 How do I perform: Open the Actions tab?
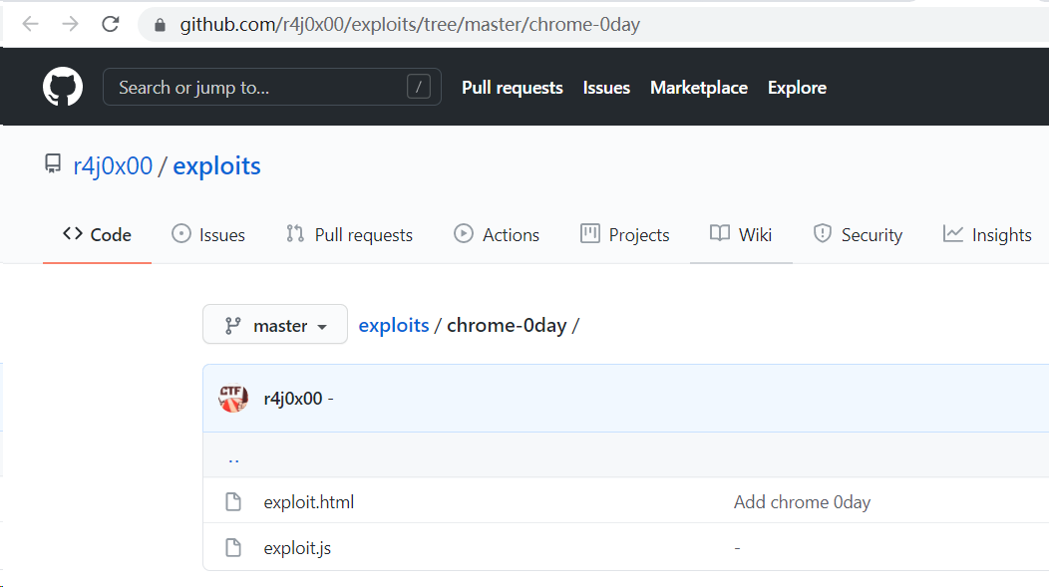(497, 234)
